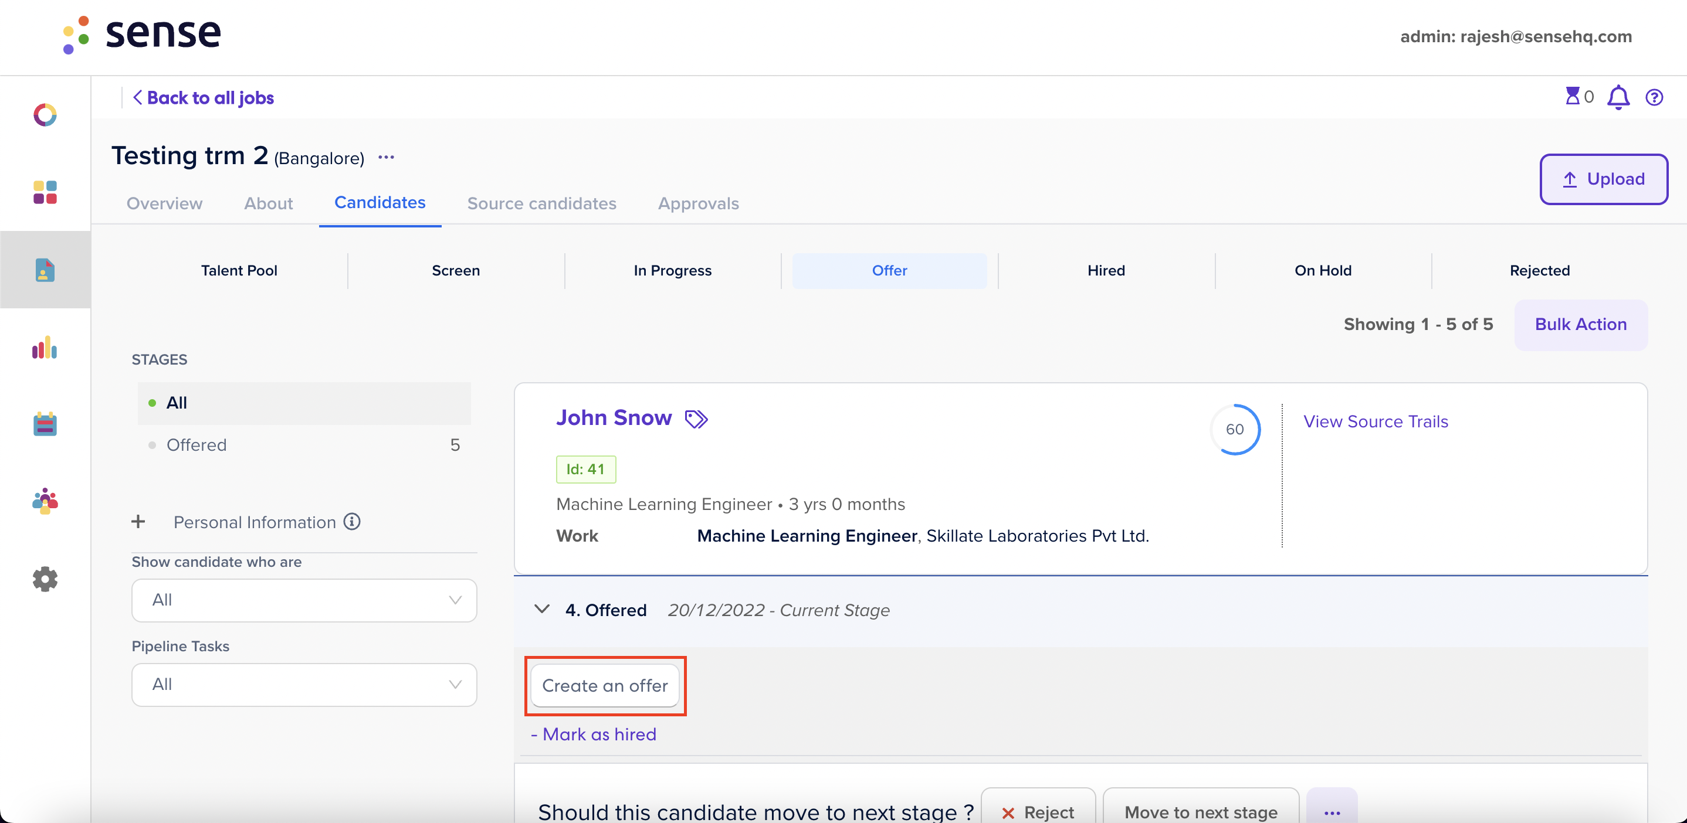Switch to the About tab
The image size is (1687, 823).
tap(269, 203)
